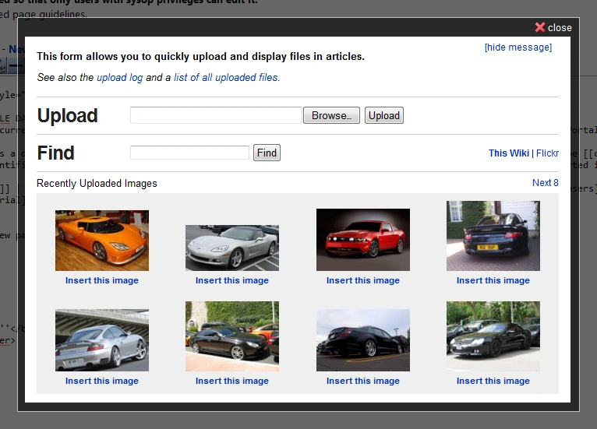Click the hide message link

click(518, 47)
